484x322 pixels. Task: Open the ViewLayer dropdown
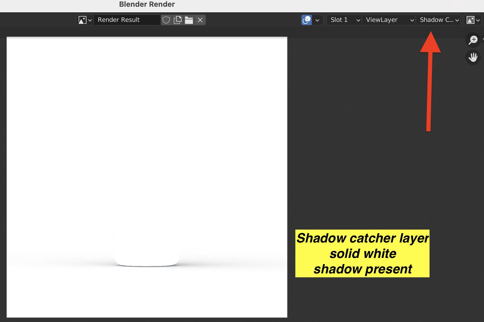[x=389, y=20]
